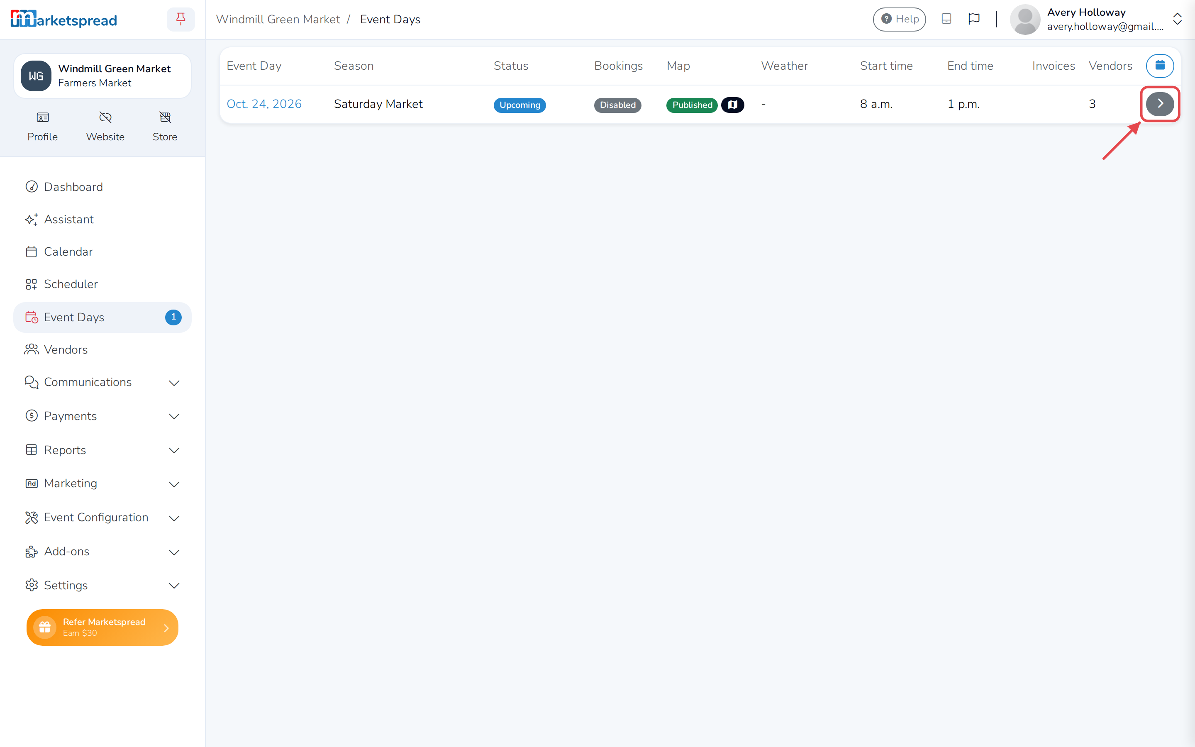Expand the Reports menu
1195x747 pixels.
(102, 450)
